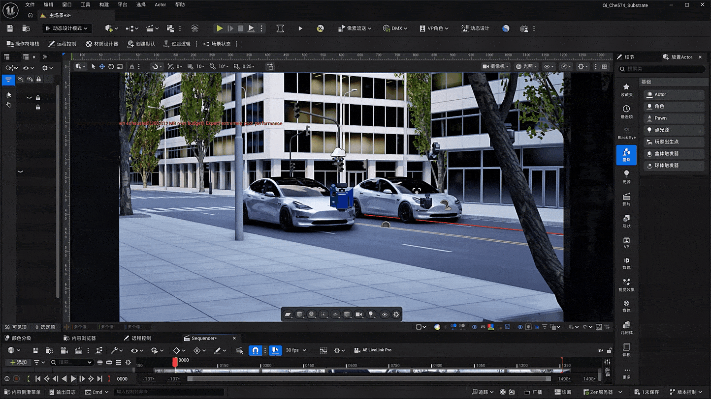Click the Save icon in main toolbar

(10, 28)
